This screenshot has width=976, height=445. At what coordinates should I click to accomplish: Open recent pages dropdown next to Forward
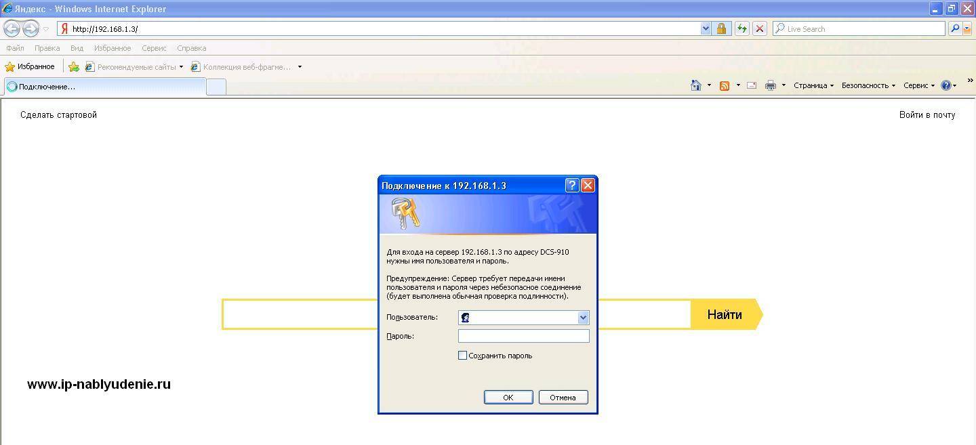[x=46, y=29]
